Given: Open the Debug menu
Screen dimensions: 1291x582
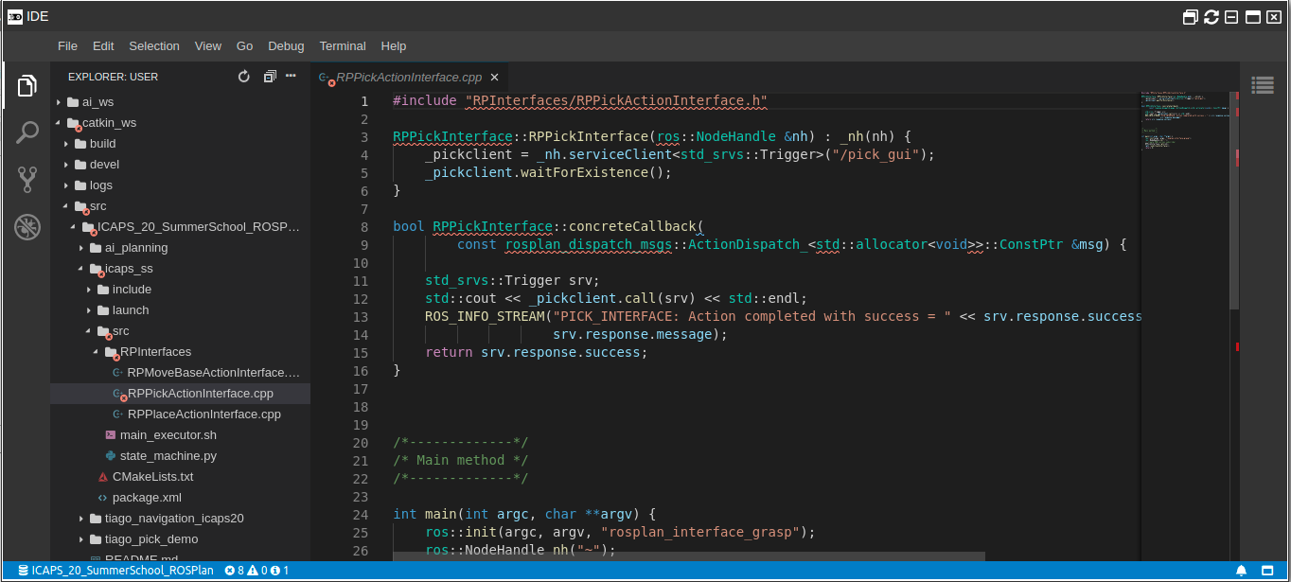Looking at the screenshot, I should click(286, 45).
